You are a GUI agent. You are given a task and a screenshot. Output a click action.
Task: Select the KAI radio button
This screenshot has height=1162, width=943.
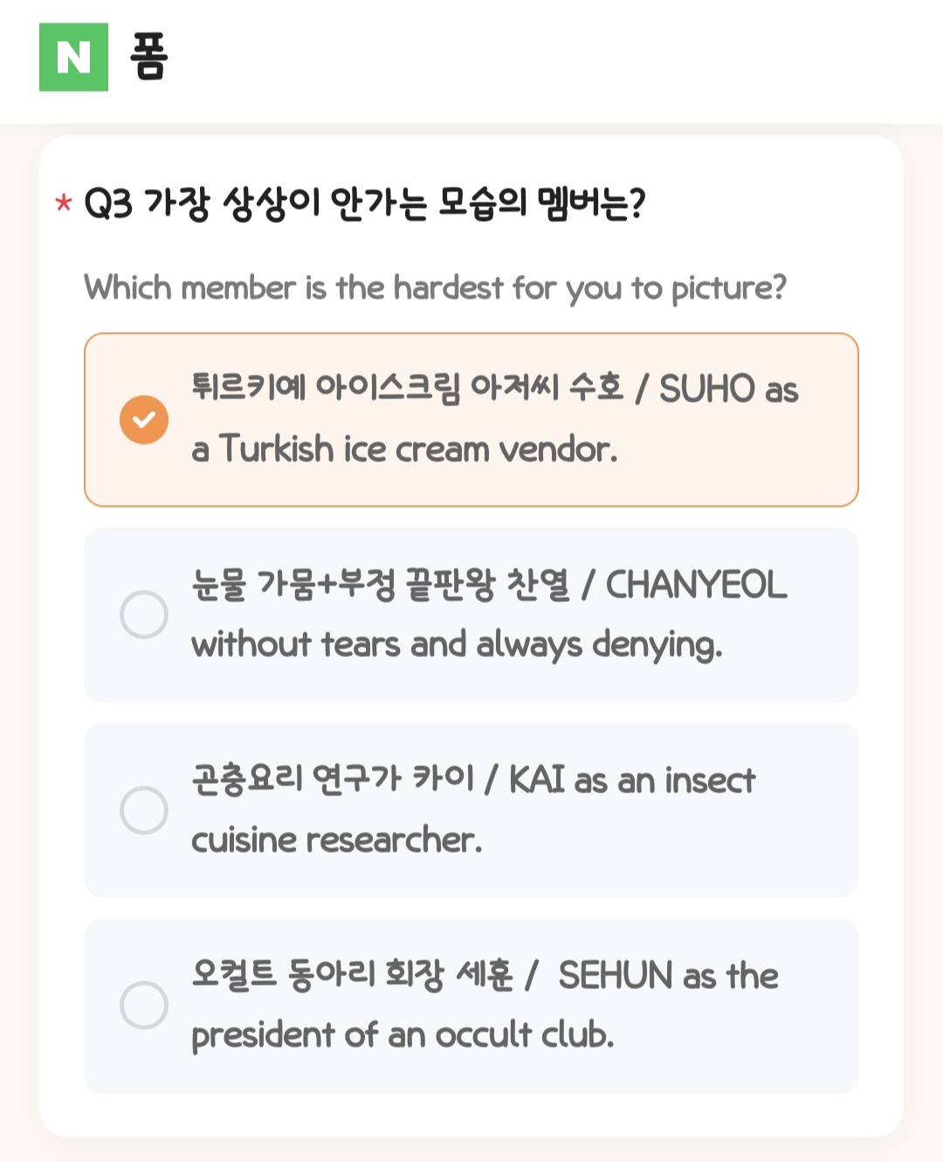(144, 810)
